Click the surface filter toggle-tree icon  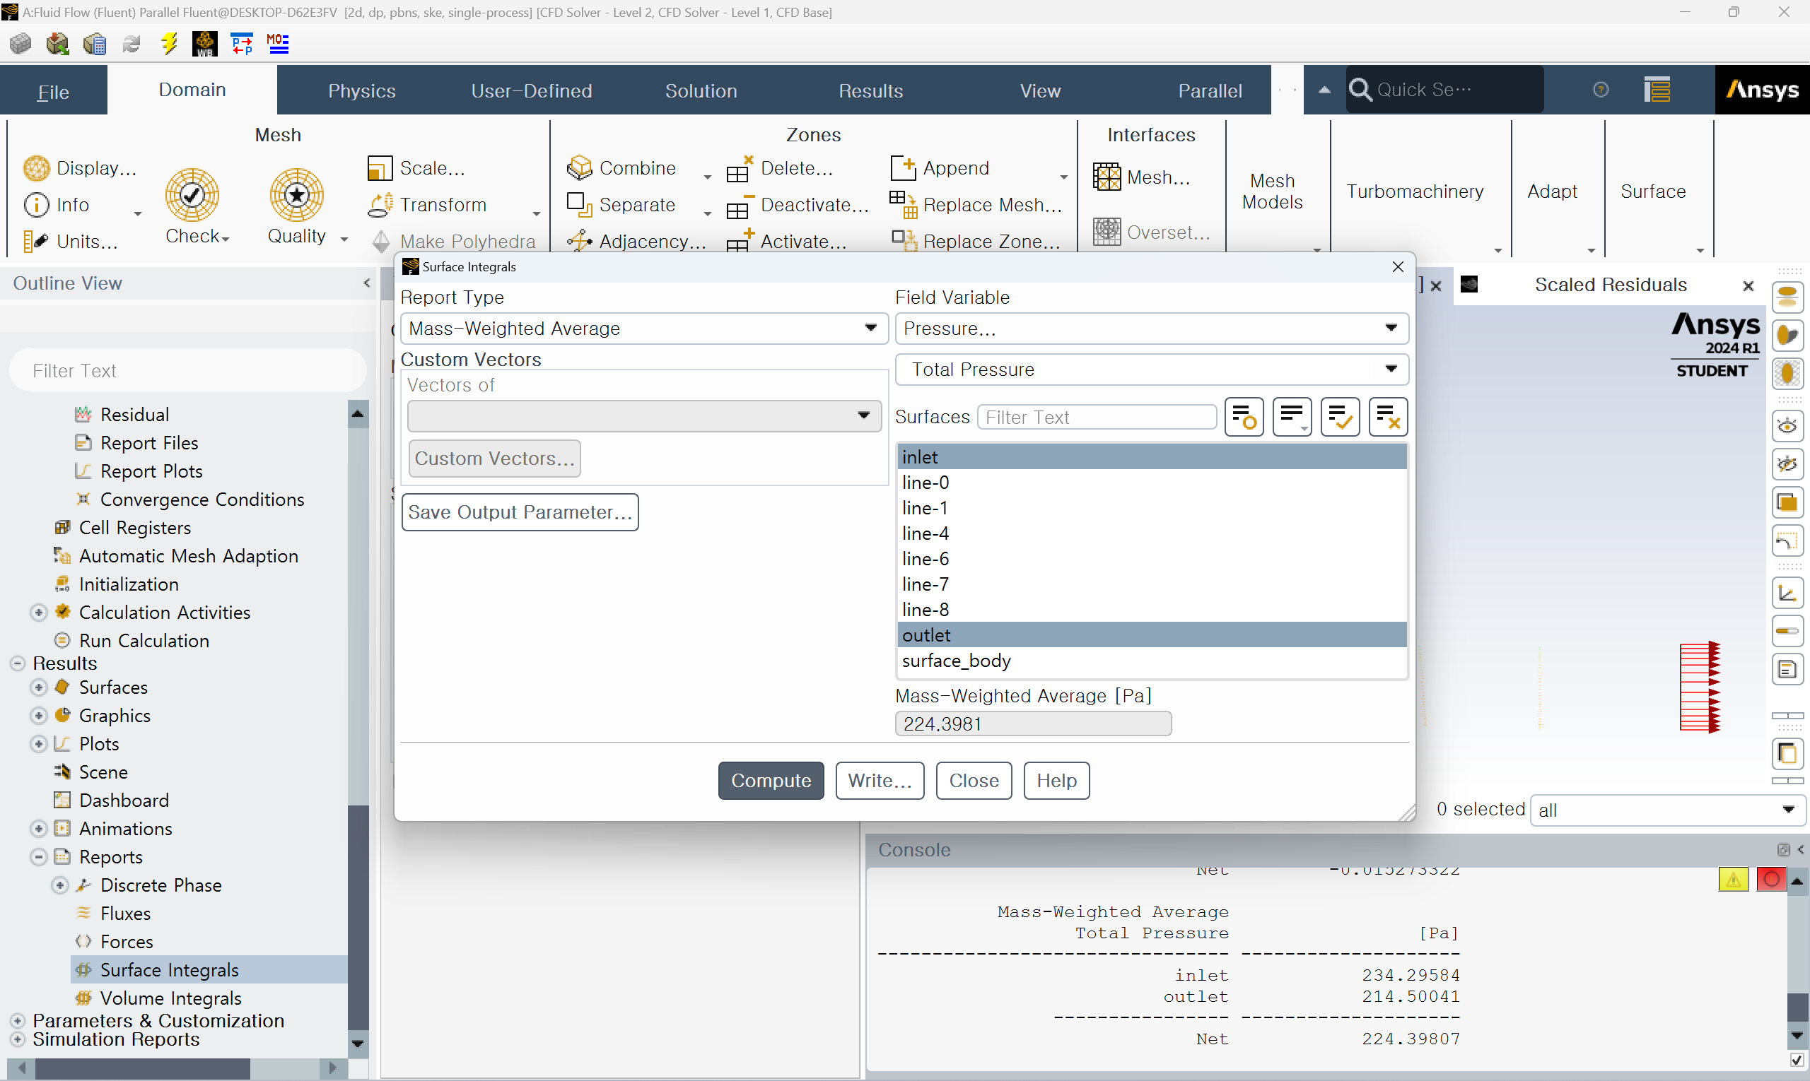pyautogui.click(x=1244, y=418)
